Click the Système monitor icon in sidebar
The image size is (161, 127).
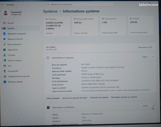point(4,28)
